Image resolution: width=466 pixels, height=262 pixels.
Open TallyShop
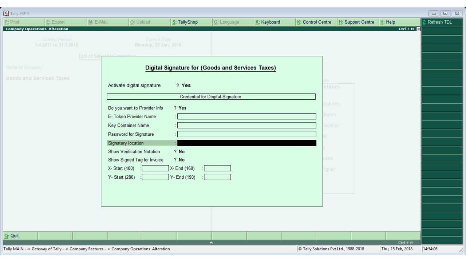pyautogui.click(x=186, y=22)
